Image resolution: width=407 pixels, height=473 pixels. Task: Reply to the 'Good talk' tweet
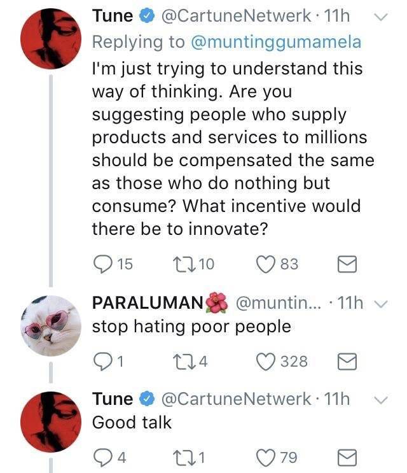click(102, 457)
